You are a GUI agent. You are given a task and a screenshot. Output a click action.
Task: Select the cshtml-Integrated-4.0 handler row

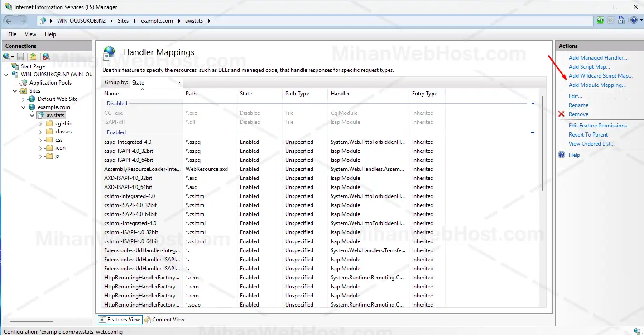[x=130, y=223]
